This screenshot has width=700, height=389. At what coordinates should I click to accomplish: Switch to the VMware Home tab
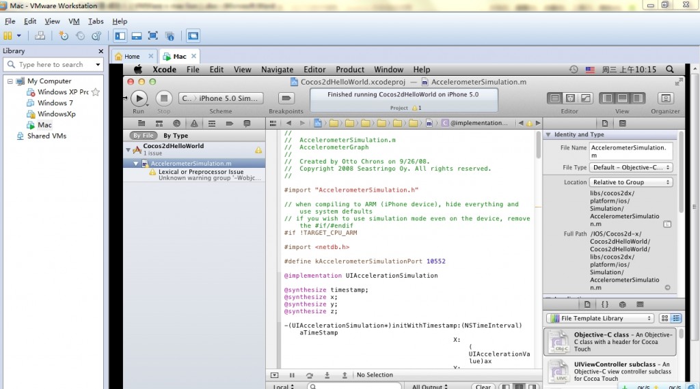(x=132, y=57)
